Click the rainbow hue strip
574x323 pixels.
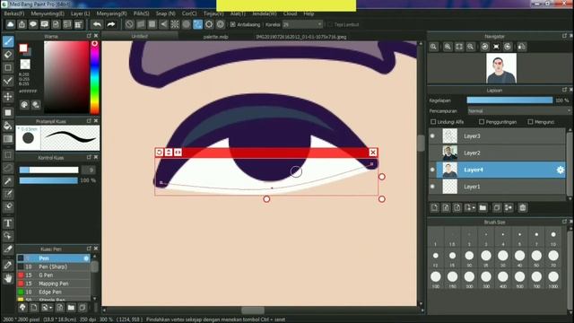94,77
